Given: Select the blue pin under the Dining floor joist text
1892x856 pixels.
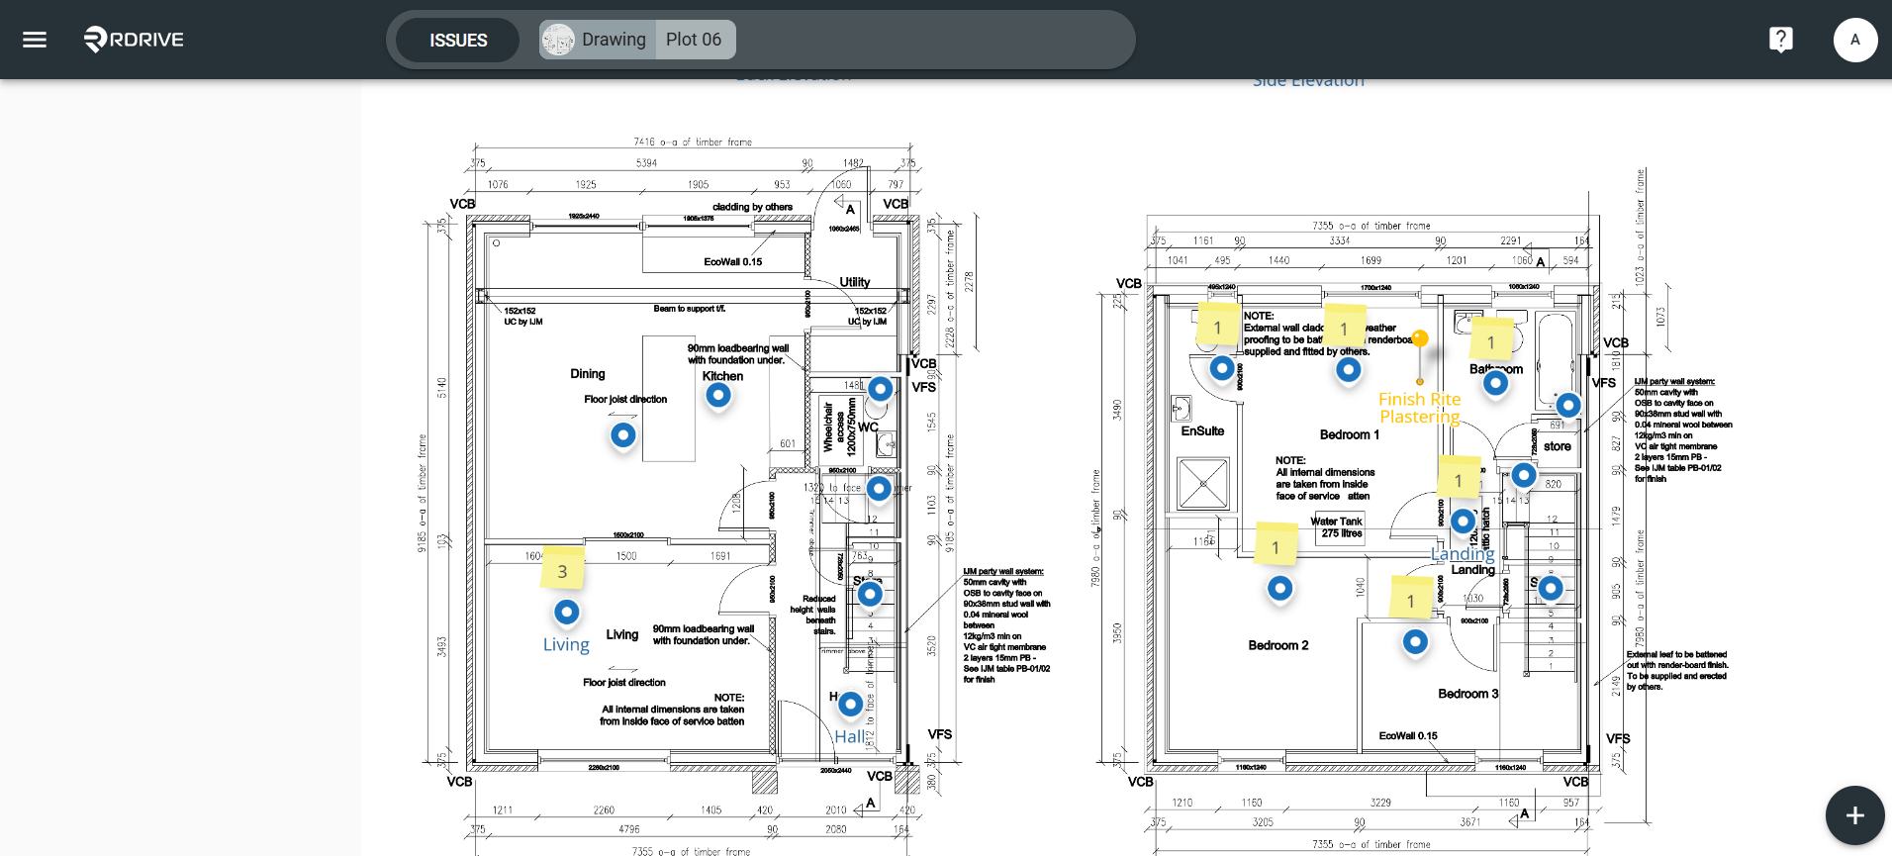Looking at the screenshot, I should [622, 434].
